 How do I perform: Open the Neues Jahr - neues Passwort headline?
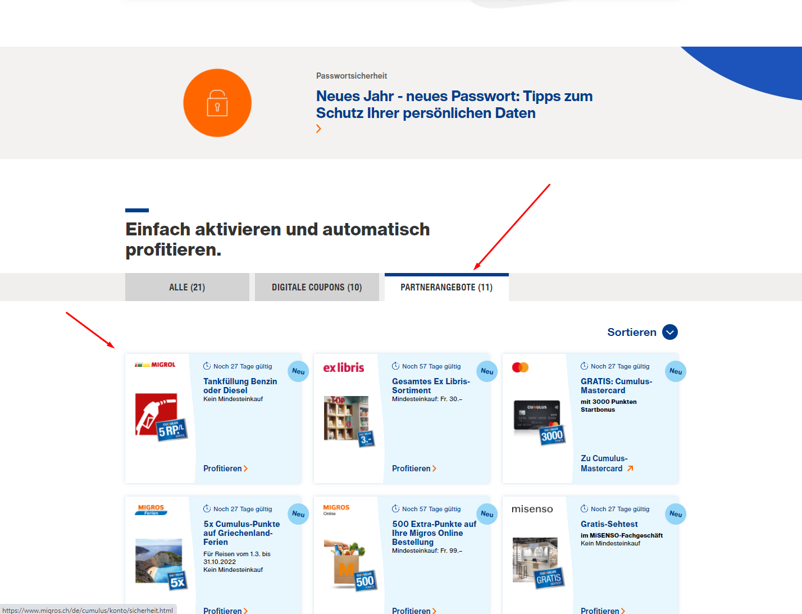point(454,104)
